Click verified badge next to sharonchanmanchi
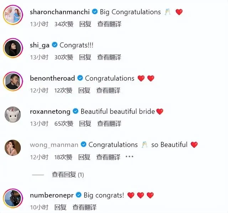The height and width of the screenshot is (213, 228). tap(95, 11)
